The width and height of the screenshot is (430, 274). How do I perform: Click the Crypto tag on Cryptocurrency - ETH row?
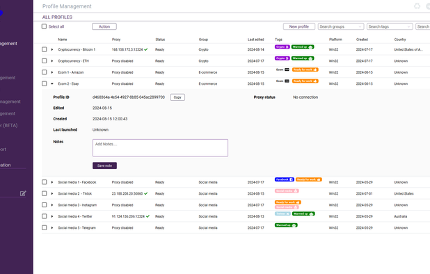point(282,58)
